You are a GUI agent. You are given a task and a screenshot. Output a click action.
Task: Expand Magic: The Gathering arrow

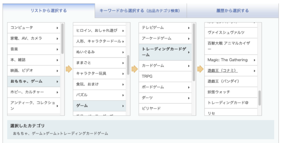[255, 60]
